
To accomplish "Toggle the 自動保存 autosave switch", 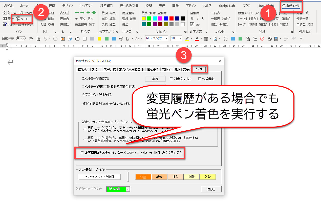I will (21, 38).
